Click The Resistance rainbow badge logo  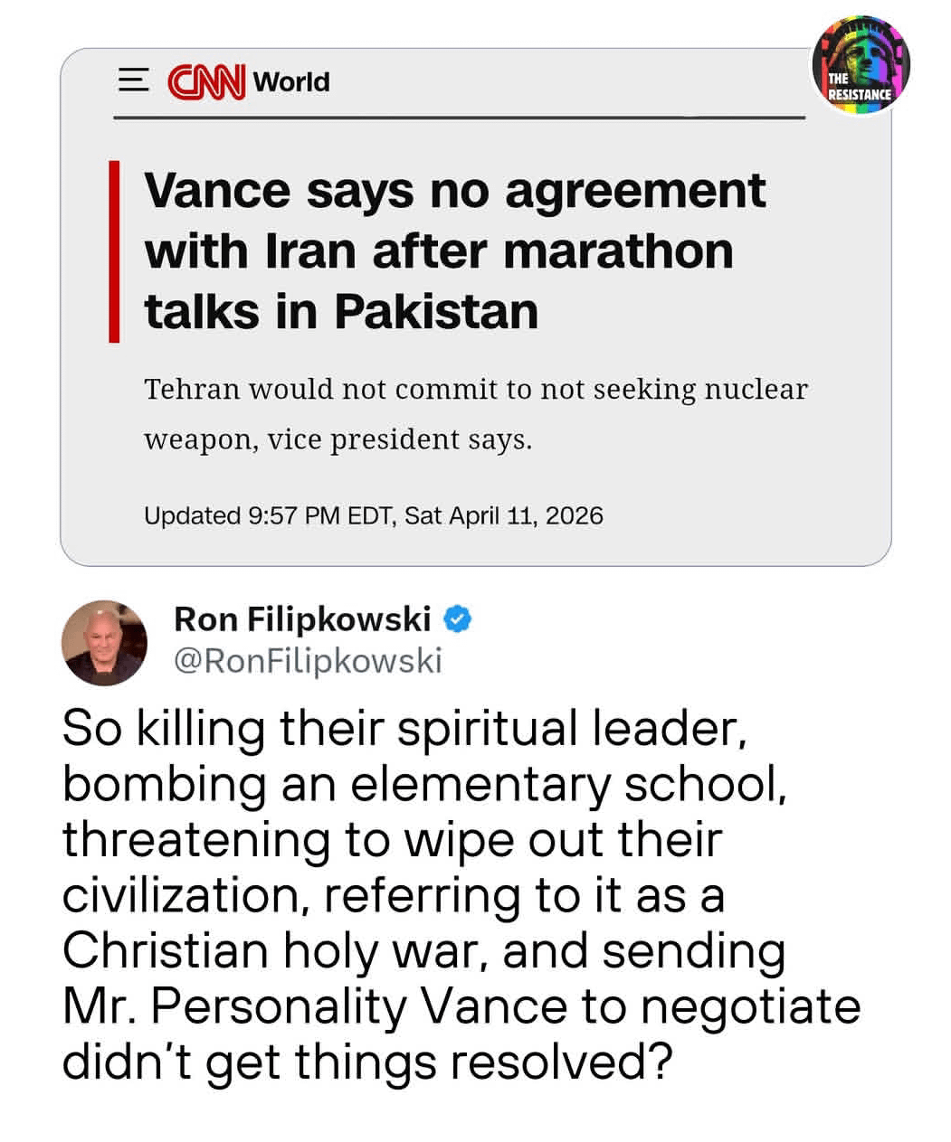click(x=860, y=65)
